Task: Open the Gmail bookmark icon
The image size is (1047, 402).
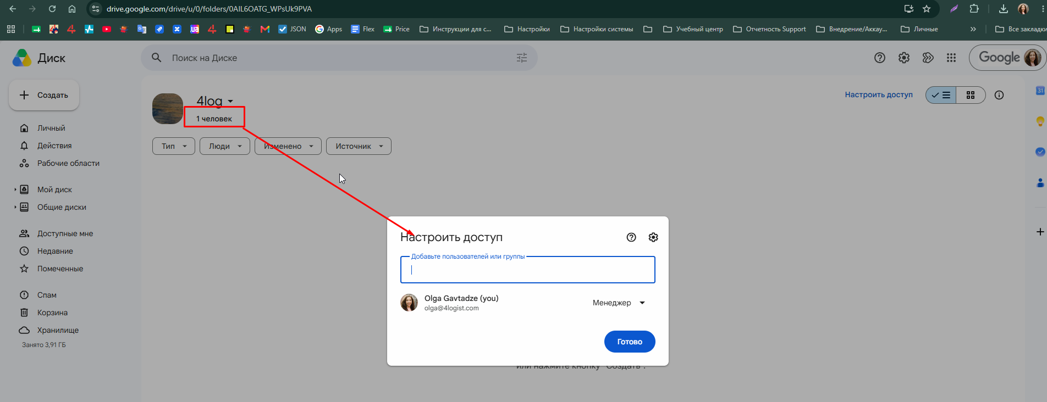Action: pos(265,29)
